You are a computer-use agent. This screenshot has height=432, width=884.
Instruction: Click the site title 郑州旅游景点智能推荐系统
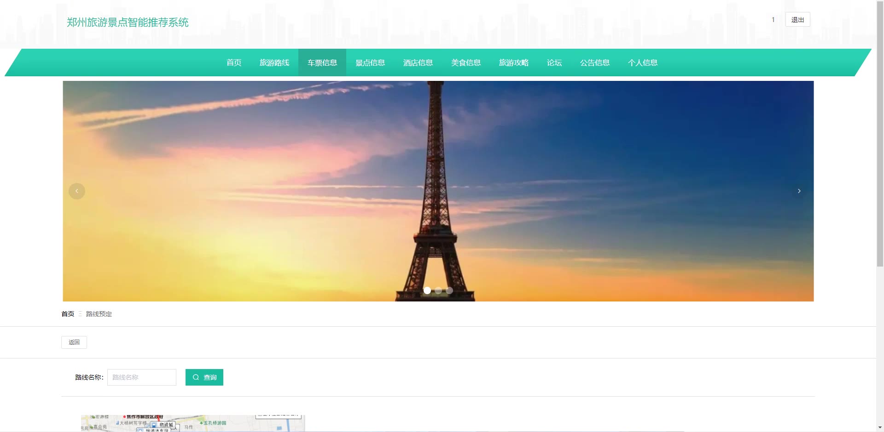(128, 23)
